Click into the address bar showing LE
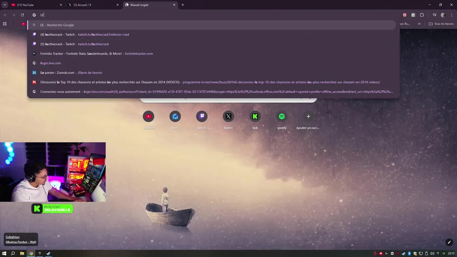 tap(214, 15)
